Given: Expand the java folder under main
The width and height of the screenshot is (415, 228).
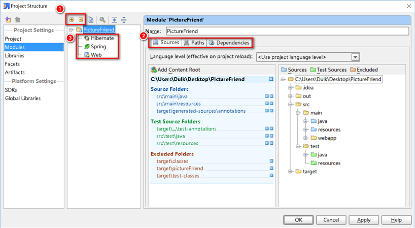Looking at the screenshot, I should 305,121.
